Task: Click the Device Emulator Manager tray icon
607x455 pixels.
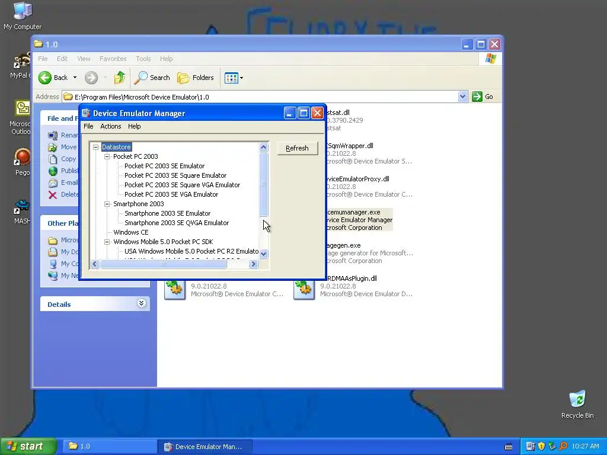Action: point(531,446)
